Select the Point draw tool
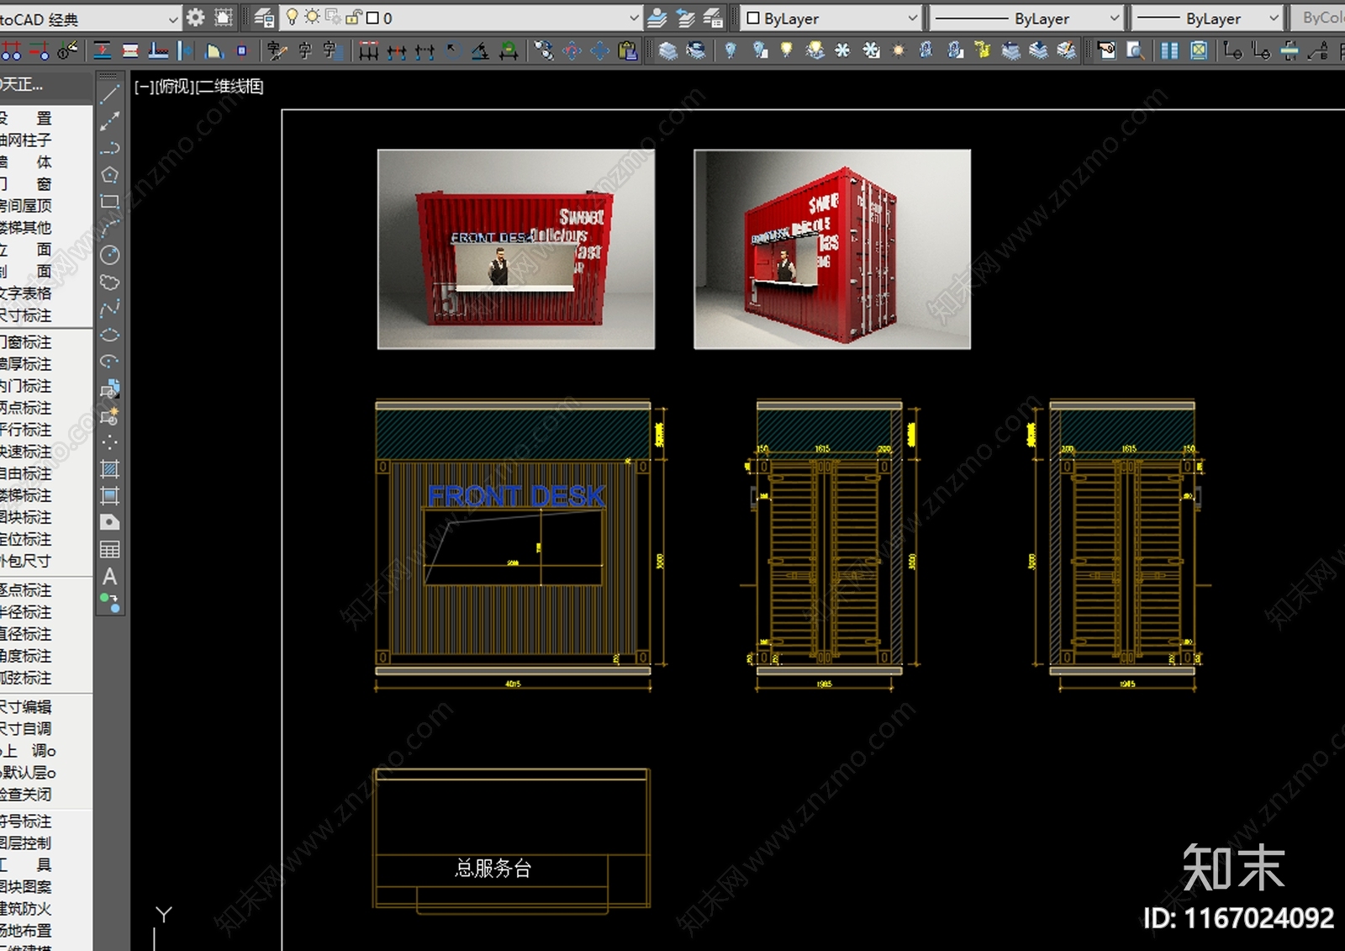1345x951 pixels. coord(109,441)
